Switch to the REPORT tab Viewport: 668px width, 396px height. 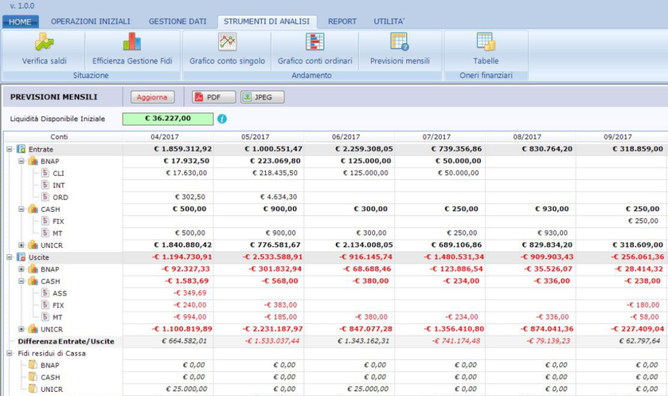342,22
